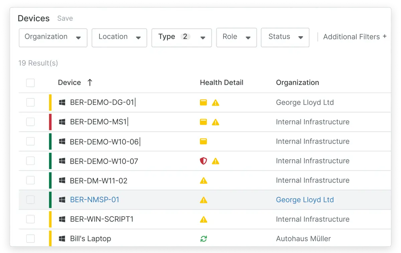The height and width of the screenshot is (253, 401).
Task: Click the yellow status bar on BER-DEMO-DG-01
Action: 50,103
